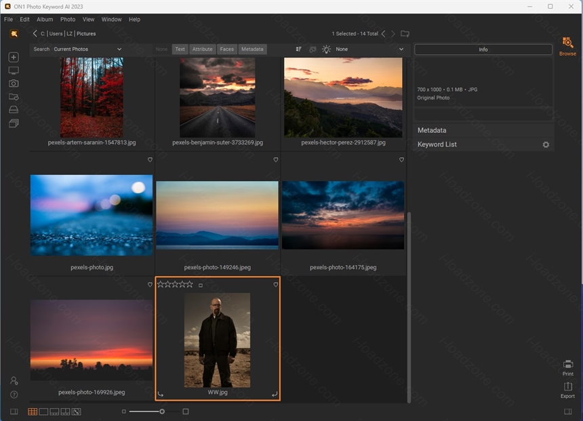Open the Search scope dropdown arrow
583x421 pixels.
[x=119, y=49]
